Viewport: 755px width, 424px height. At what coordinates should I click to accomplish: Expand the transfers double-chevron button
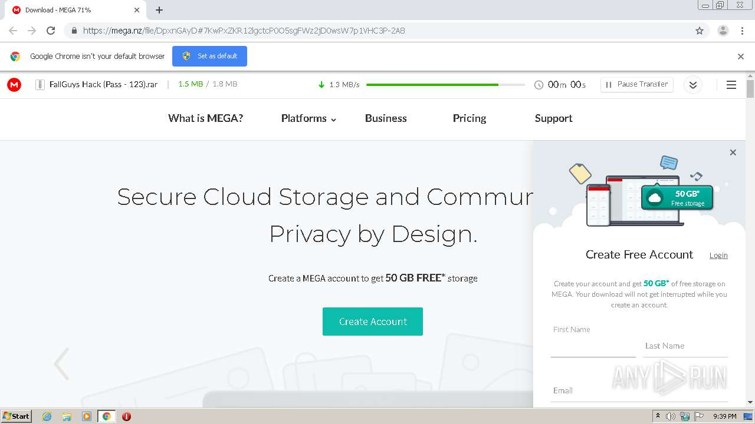[x=693, y=85]
